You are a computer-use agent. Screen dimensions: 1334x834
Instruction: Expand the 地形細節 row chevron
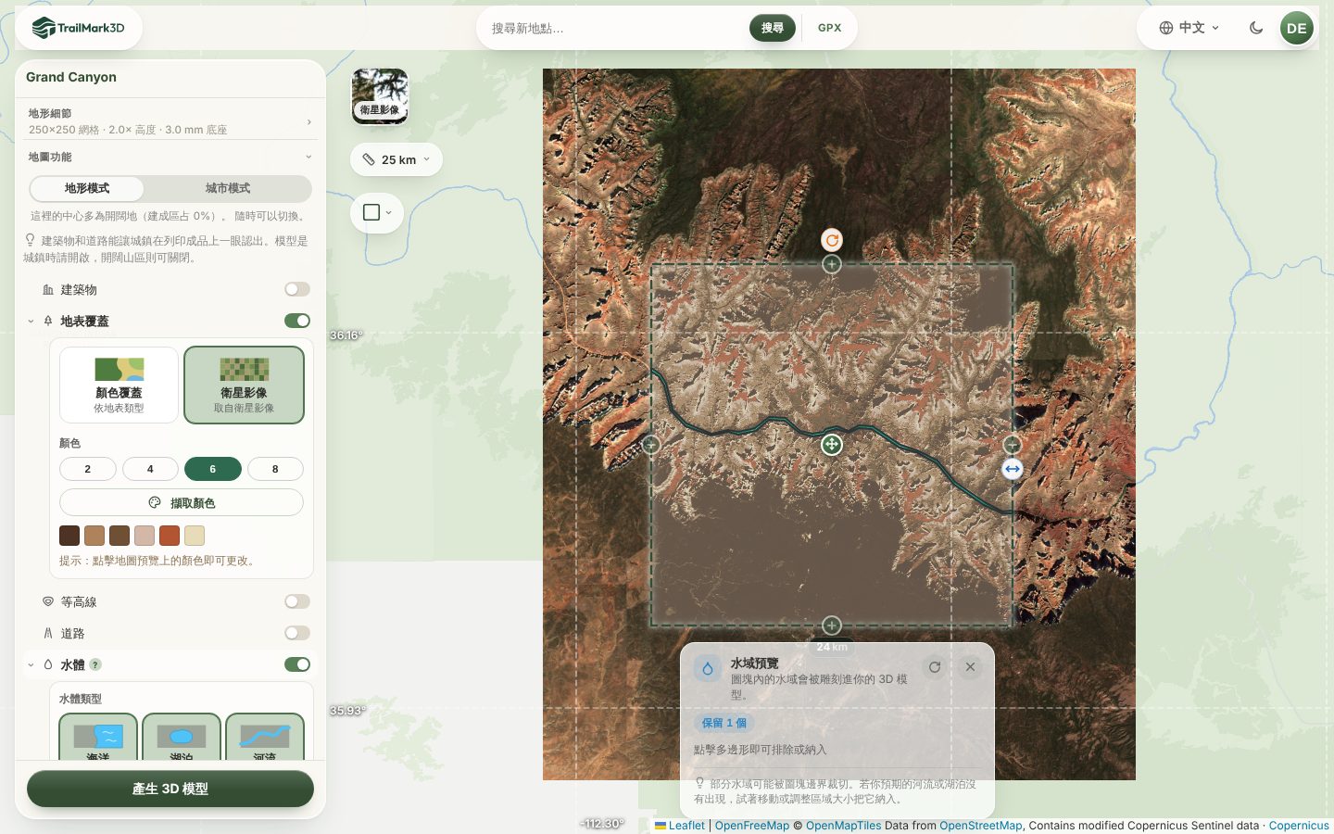pyautogui.click(x=308, y=121)
